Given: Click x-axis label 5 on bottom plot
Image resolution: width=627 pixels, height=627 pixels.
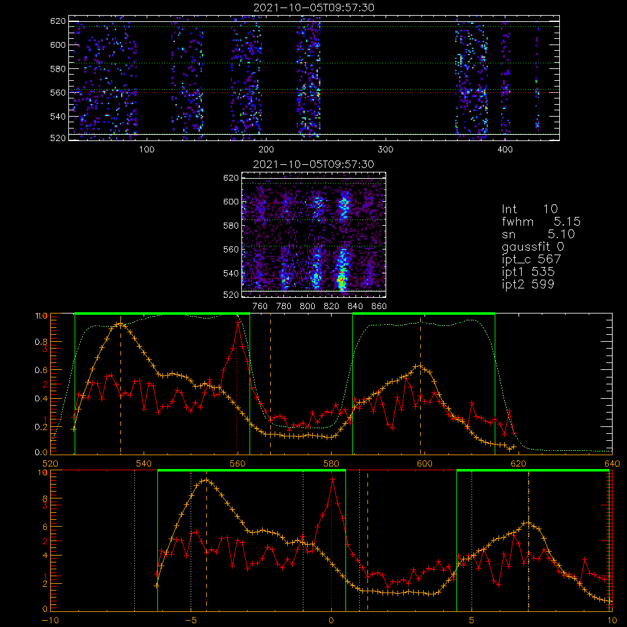Looking at the screenshot, I should [x=472, y=621].
